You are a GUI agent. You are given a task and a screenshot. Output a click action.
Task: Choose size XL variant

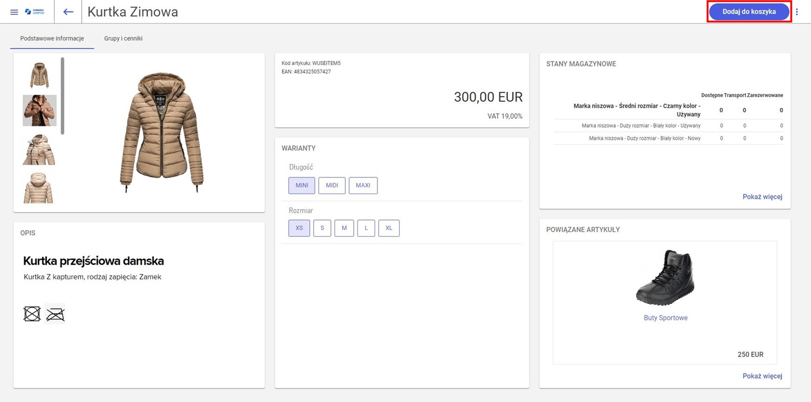pyautogui.click(x=389, y=228)
